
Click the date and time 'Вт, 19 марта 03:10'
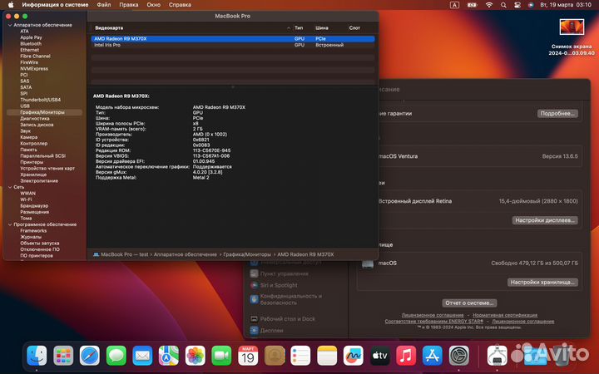coord(566,5)
